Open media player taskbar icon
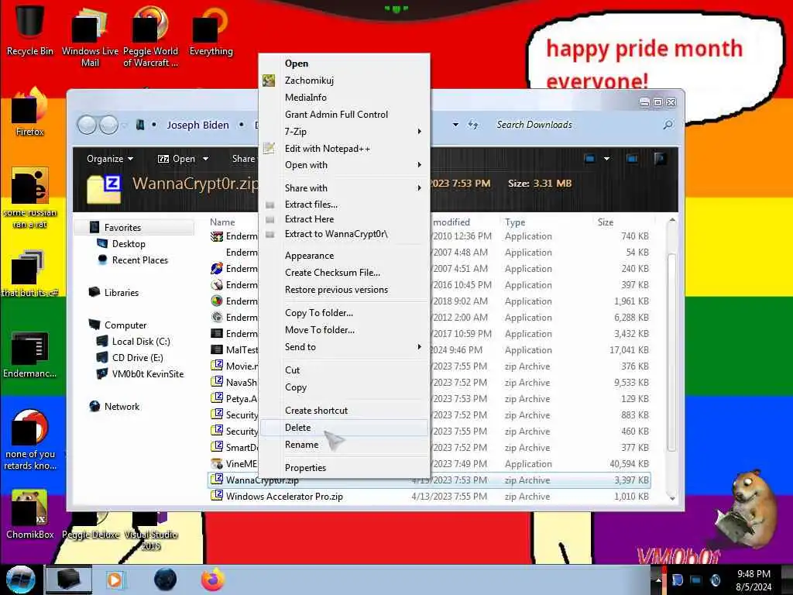Image resolution: width=793 pixels, height=595 pixels. pyautogui.click(x=115, y=580)
